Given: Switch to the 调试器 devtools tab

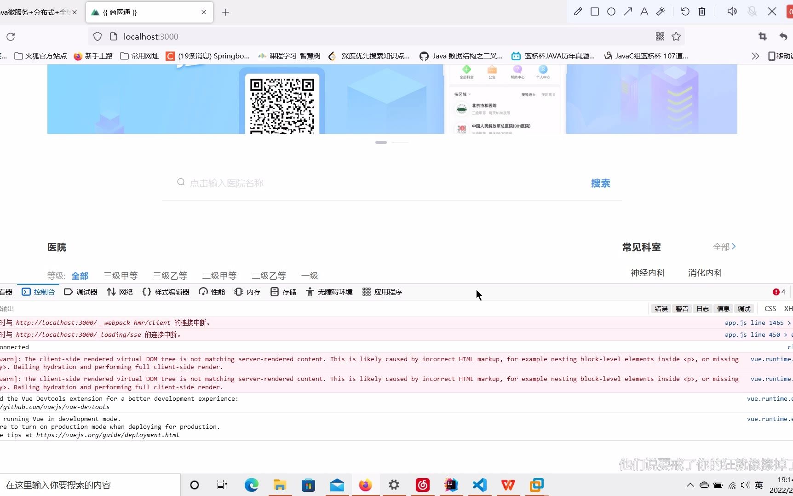Looking at the screenshot, I should click(x=80, y=292).
